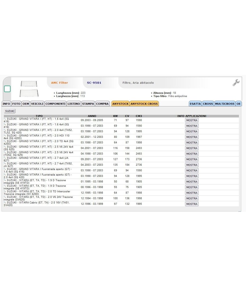Click the '12.1996 - 03.1999' year cell

coord(92,204)
